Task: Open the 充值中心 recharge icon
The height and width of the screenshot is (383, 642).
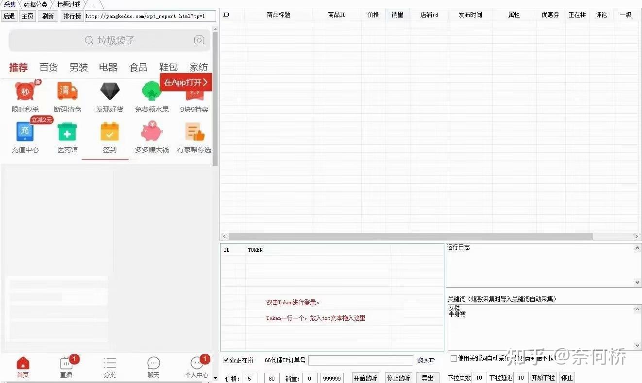Action: (x=25, y=131)
